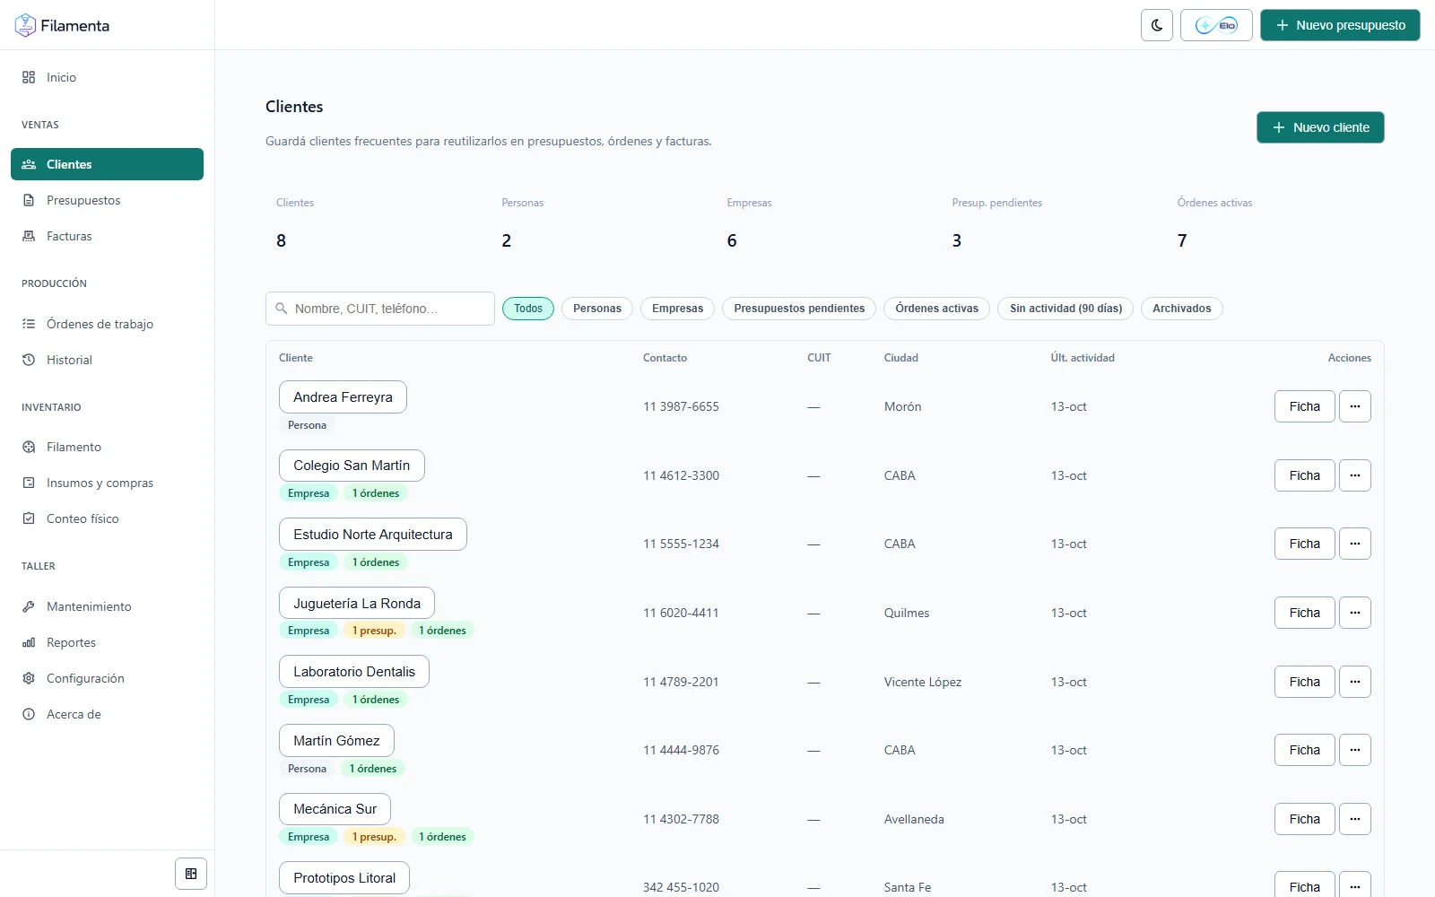Click the Filamento spool icon
The image size is (1435, 897).
(x=29, y=447)
